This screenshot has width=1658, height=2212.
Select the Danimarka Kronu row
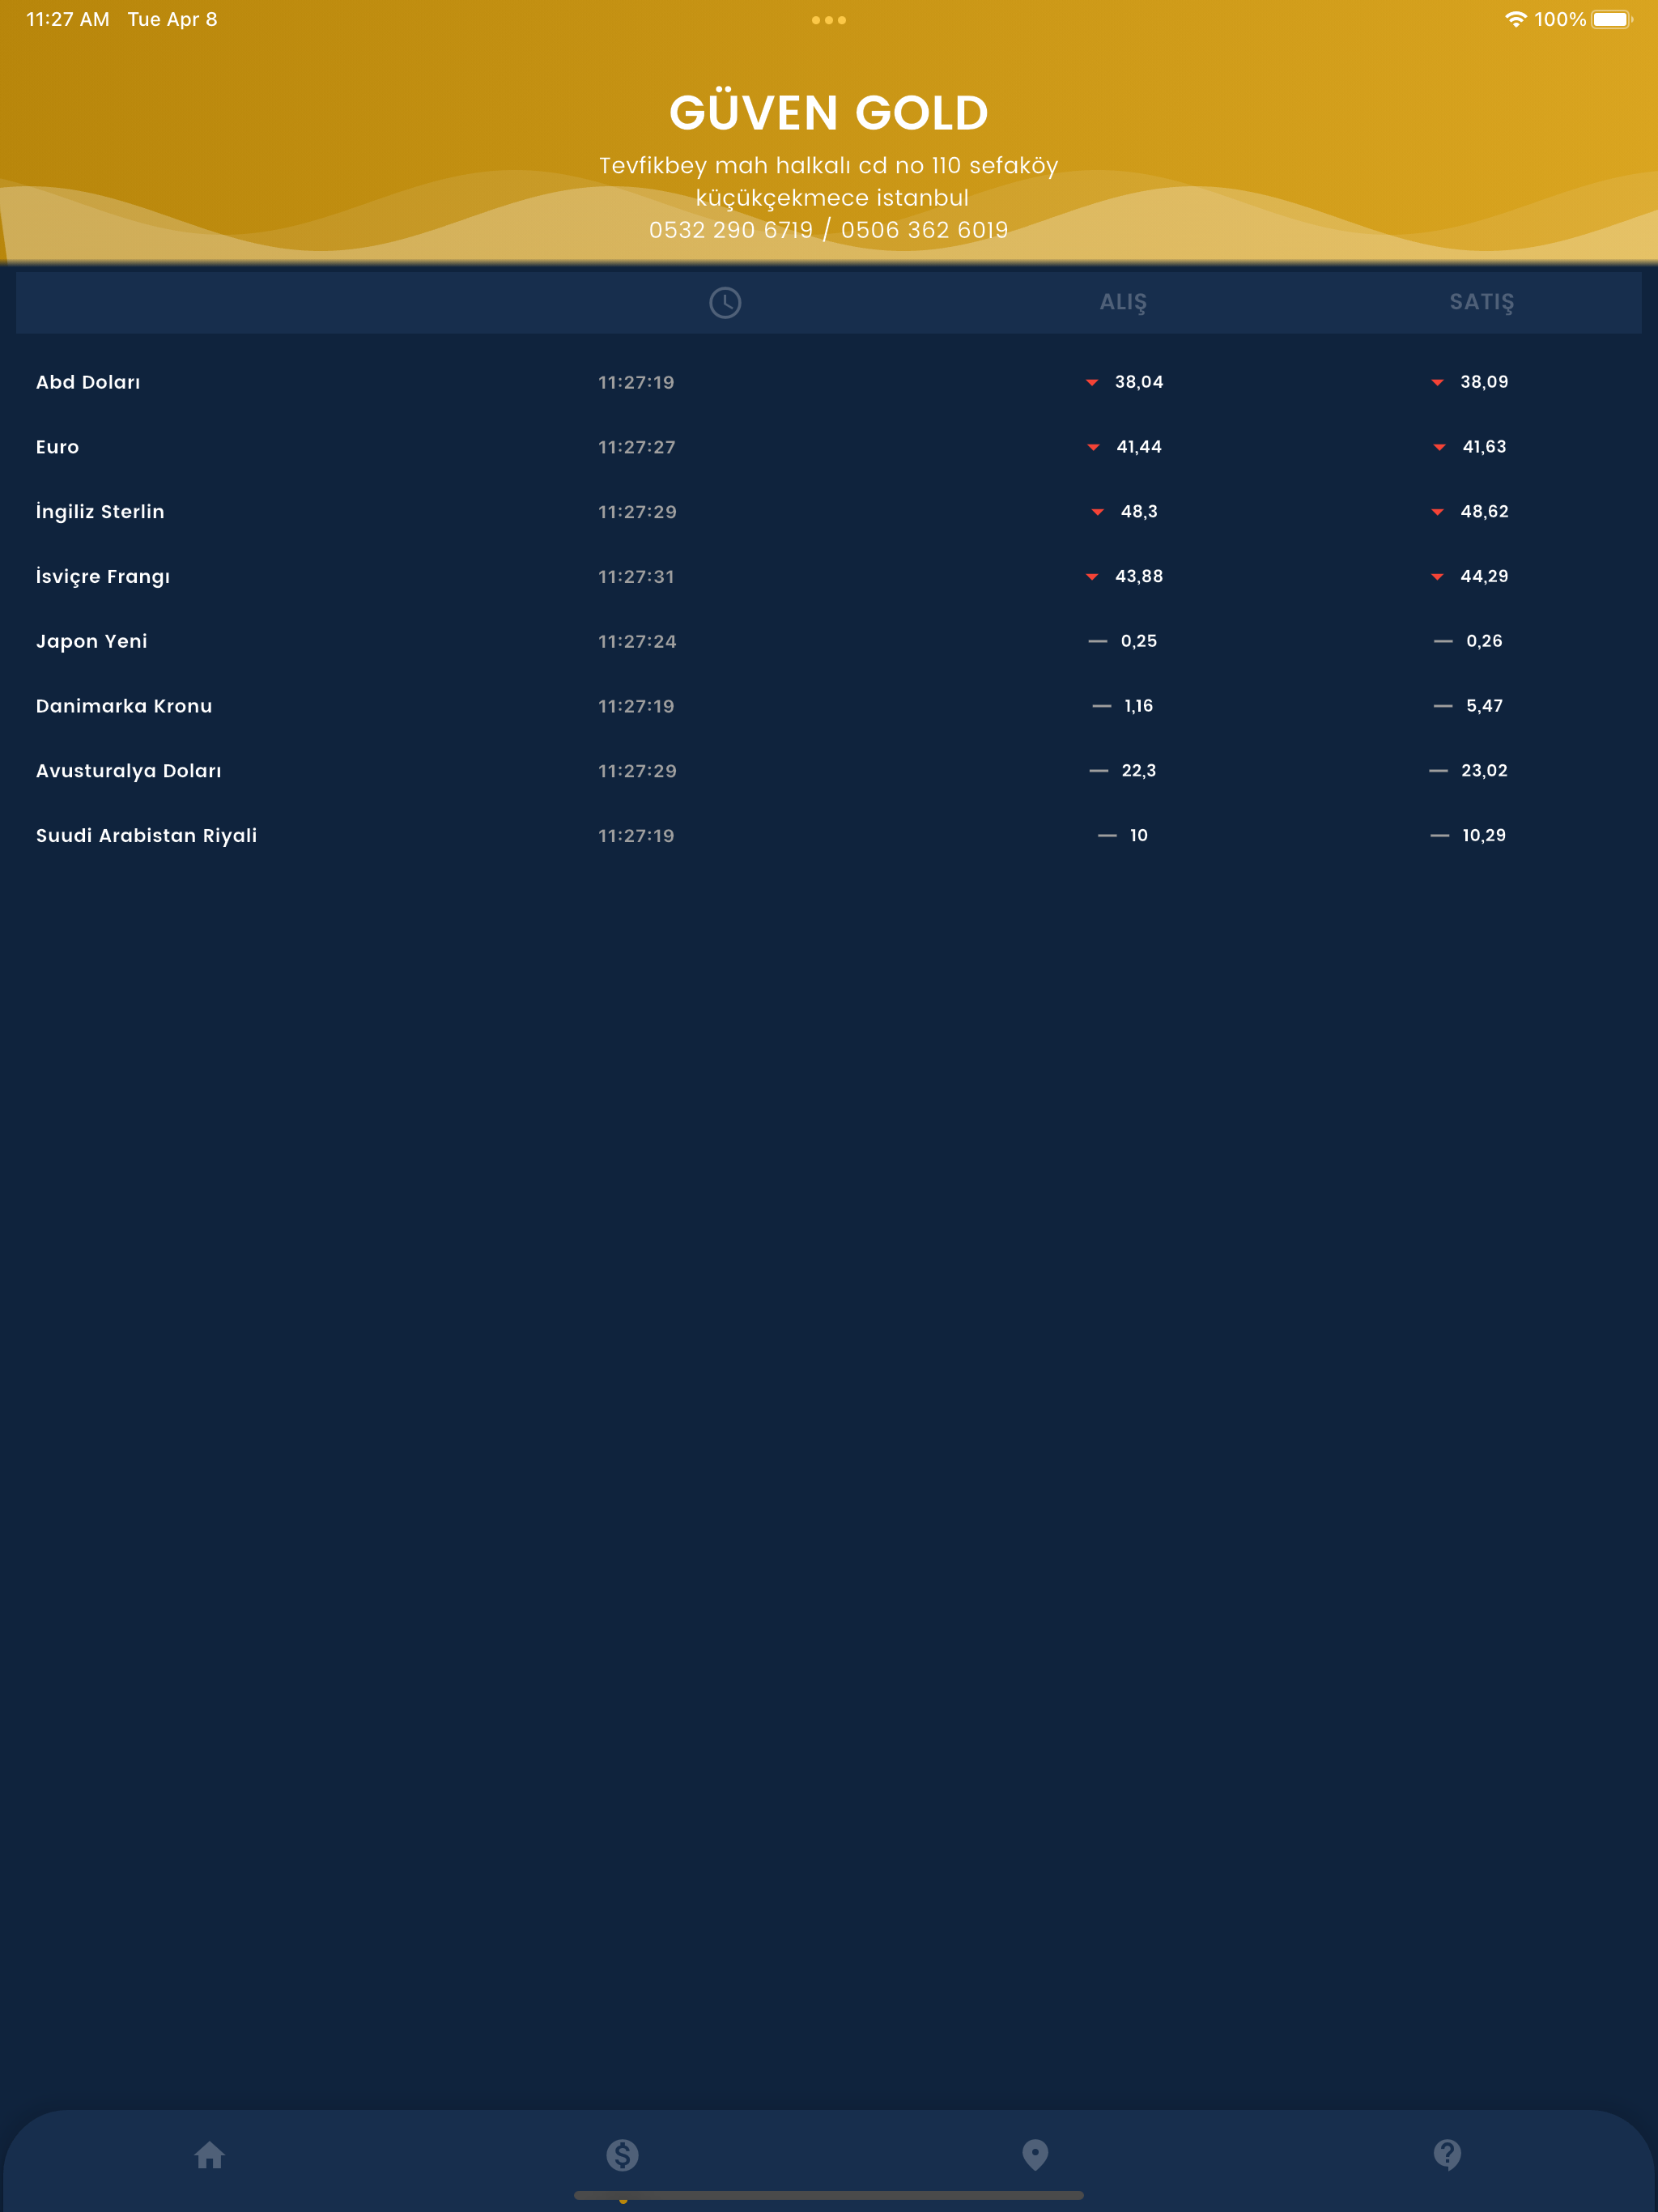829,706
